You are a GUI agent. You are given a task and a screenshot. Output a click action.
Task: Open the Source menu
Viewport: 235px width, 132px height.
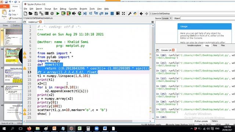click(48, 9)
